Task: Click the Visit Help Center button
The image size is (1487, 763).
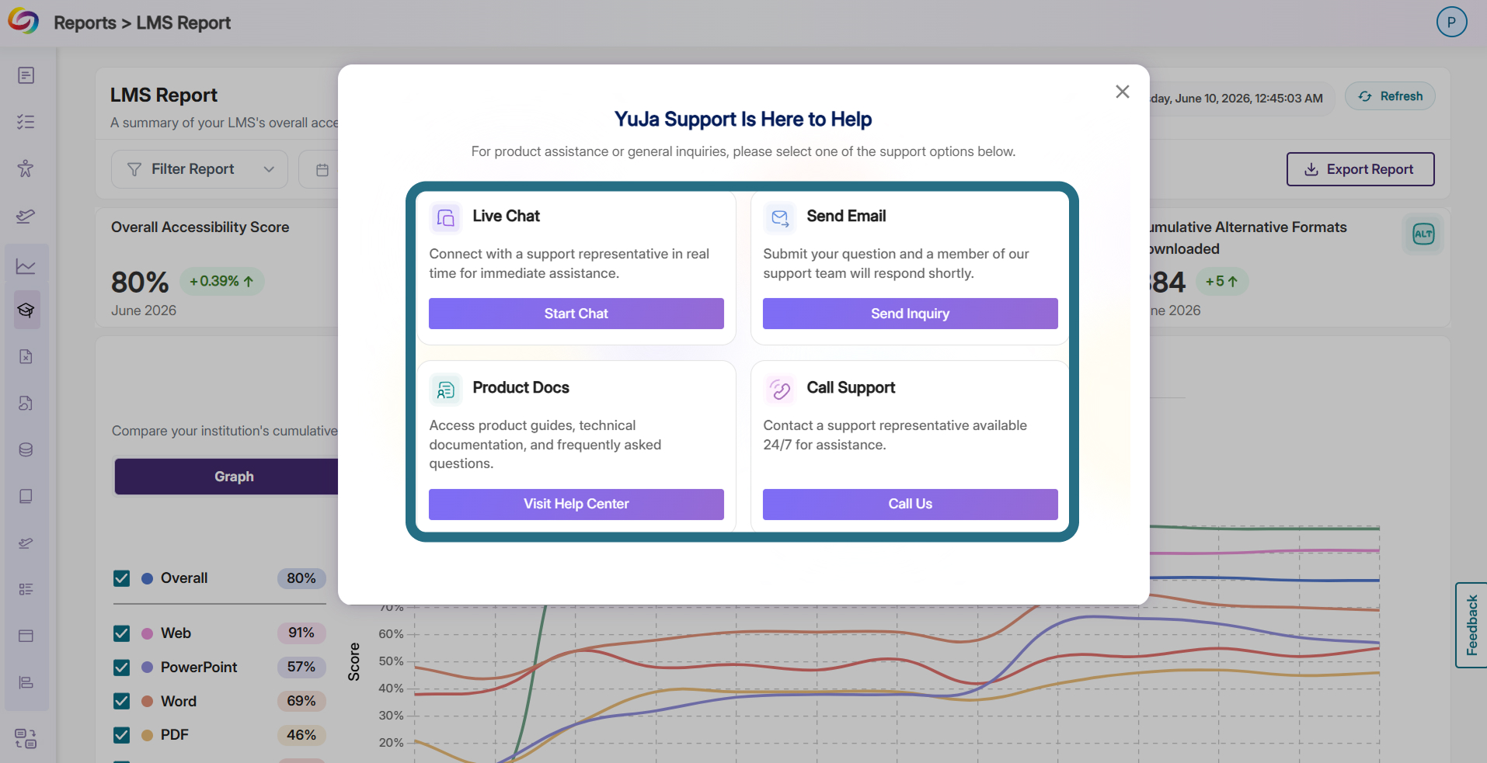Action: [x=576, y=504]
